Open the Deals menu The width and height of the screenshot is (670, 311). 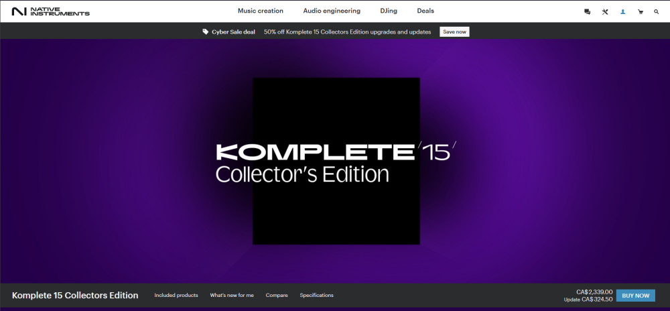425,11
